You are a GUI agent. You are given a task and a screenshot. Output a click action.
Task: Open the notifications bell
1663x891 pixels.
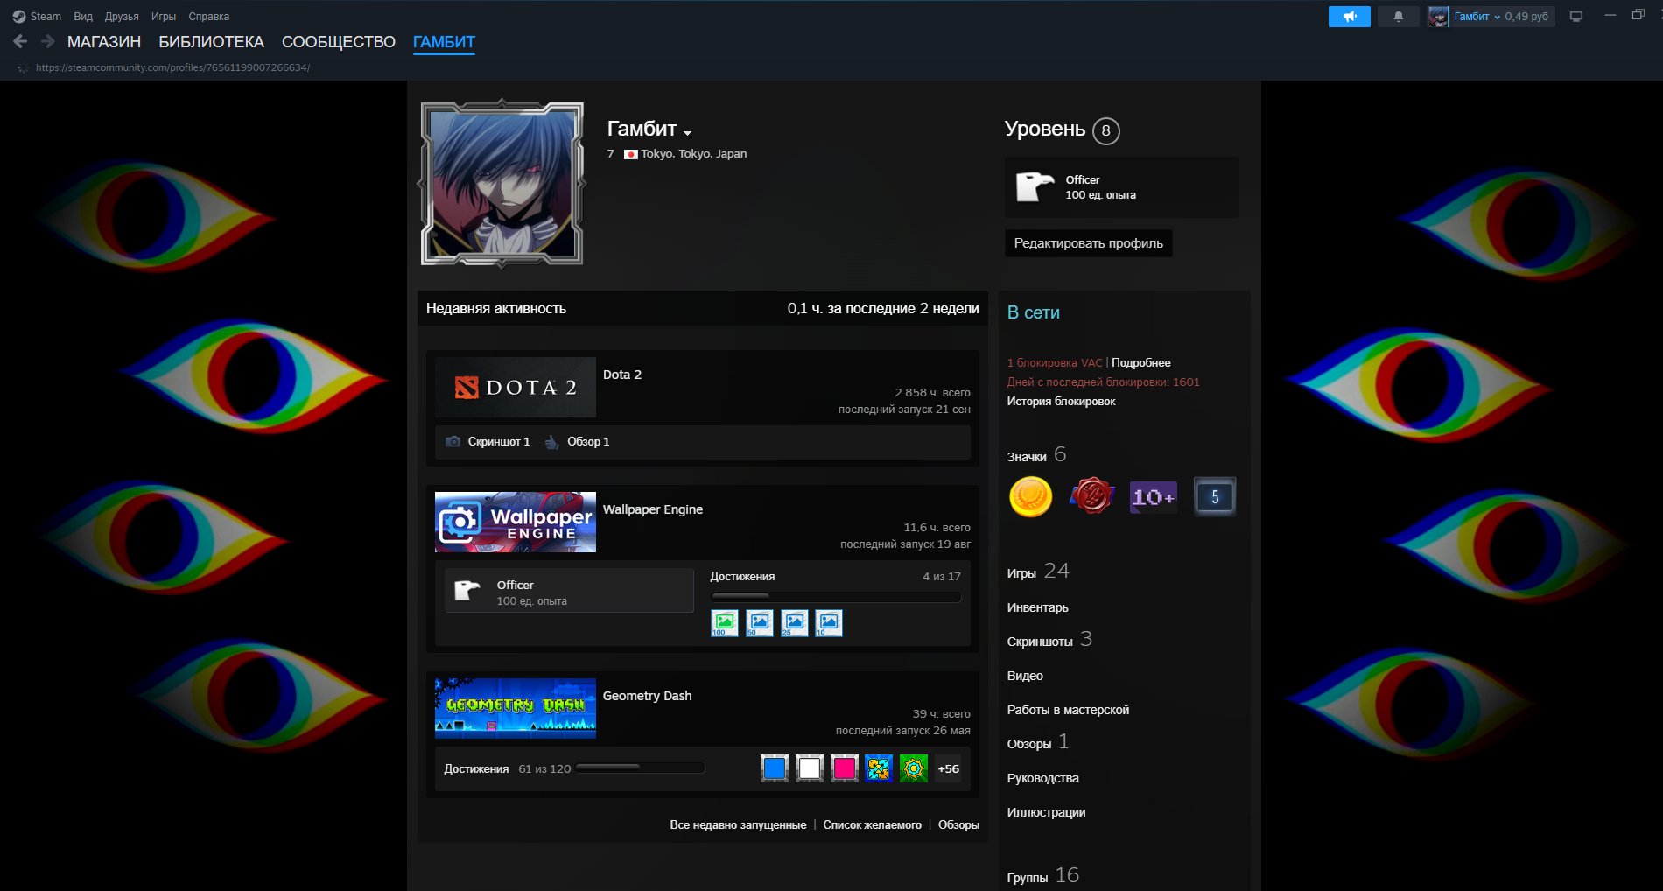1398,17
